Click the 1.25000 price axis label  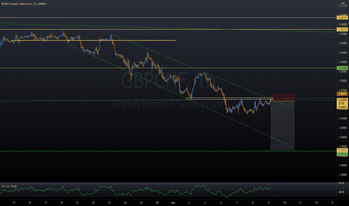(343, 43)
